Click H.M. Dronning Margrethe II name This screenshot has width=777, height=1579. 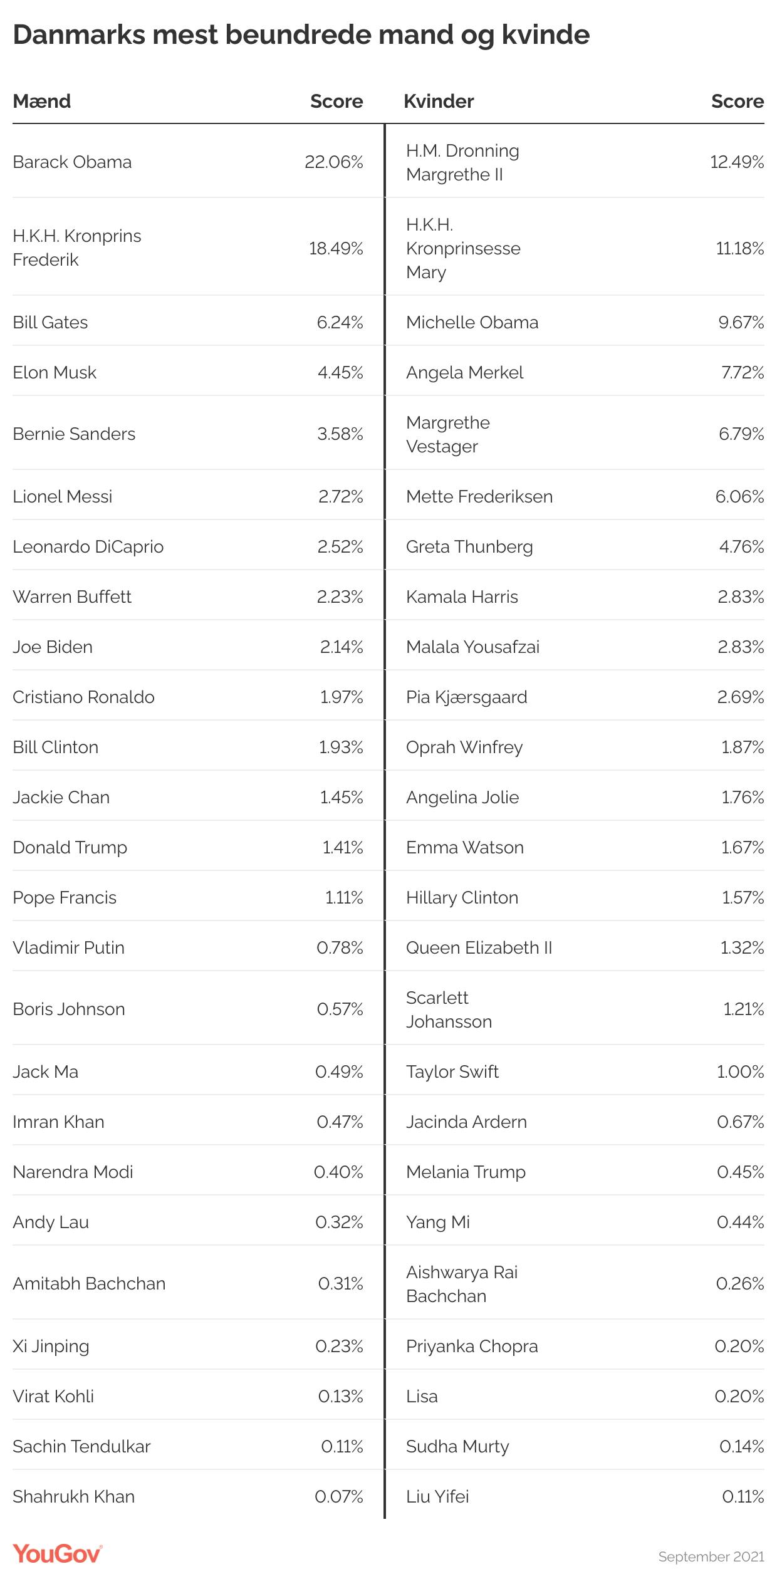pos(462,162)
